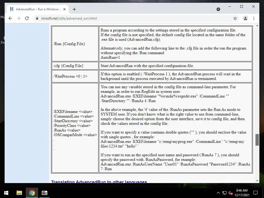Open the clock showing 8:46 AM
264x198 pixels.
pyautogui.click(x=242, y=193)
